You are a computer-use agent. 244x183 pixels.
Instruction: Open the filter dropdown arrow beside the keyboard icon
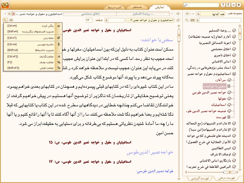click(x=198, y=20)
